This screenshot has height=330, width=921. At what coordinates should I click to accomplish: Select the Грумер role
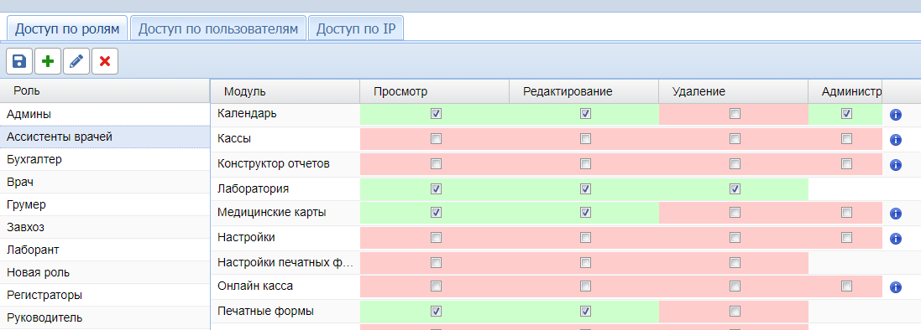pos(105,204)
